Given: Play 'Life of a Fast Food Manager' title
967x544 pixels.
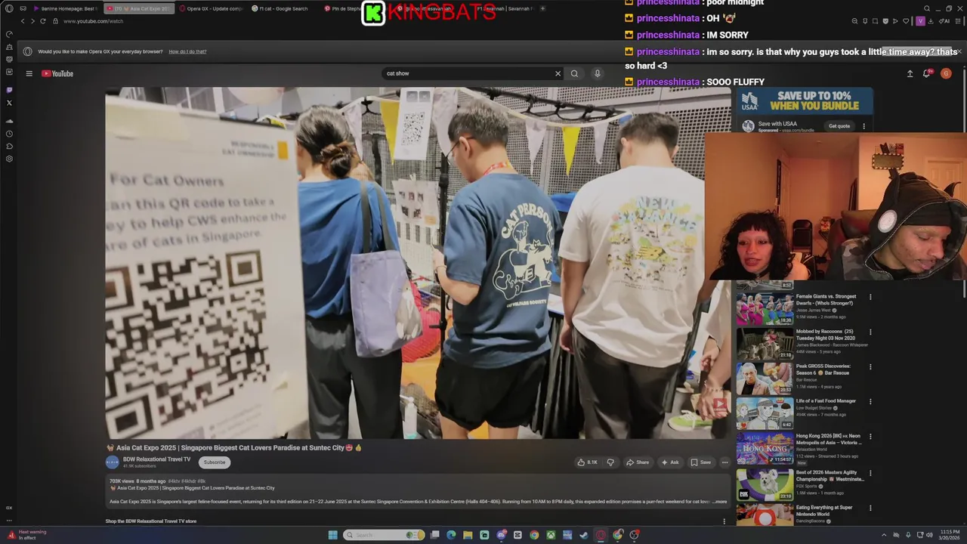Looking at the screenshot, I should point(826,401).
